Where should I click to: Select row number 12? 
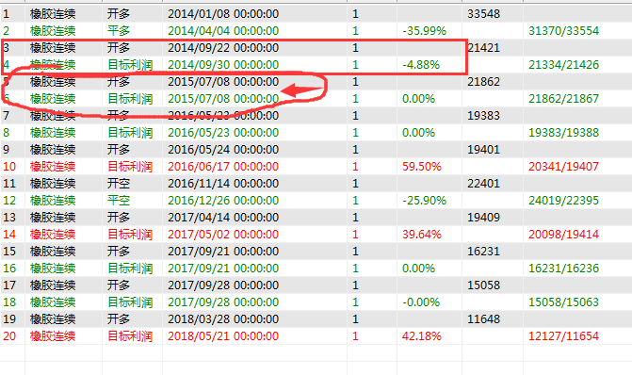pyautogui.click(x=9, y=201)
